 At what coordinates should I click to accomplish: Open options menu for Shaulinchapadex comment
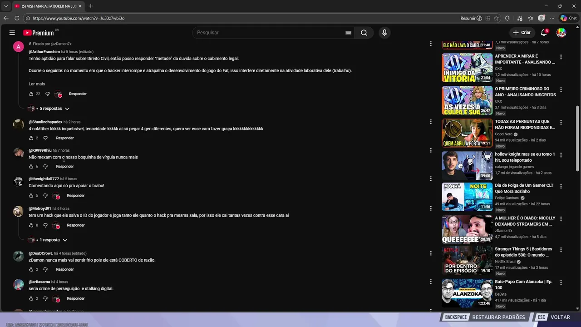[431, 122]
